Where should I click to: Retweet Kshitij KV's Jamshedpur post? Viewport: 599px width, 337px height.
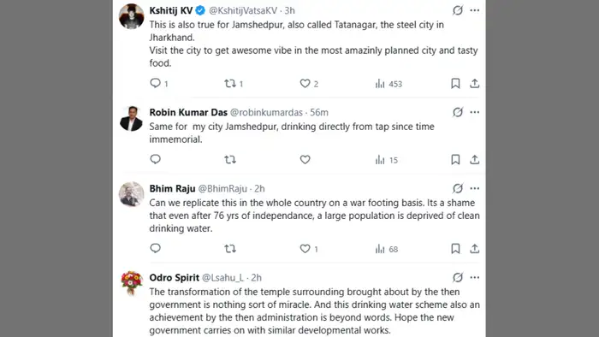pyautogui.click(x=234, y=83)
